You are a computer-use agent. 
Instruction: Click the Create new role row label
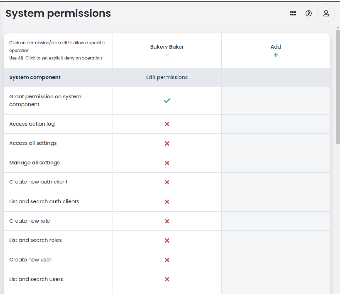tap(30, 221)
